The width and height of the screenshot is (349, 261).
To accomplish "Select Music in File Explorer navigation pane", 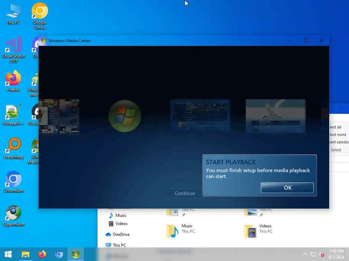I will tap(118, 215).
